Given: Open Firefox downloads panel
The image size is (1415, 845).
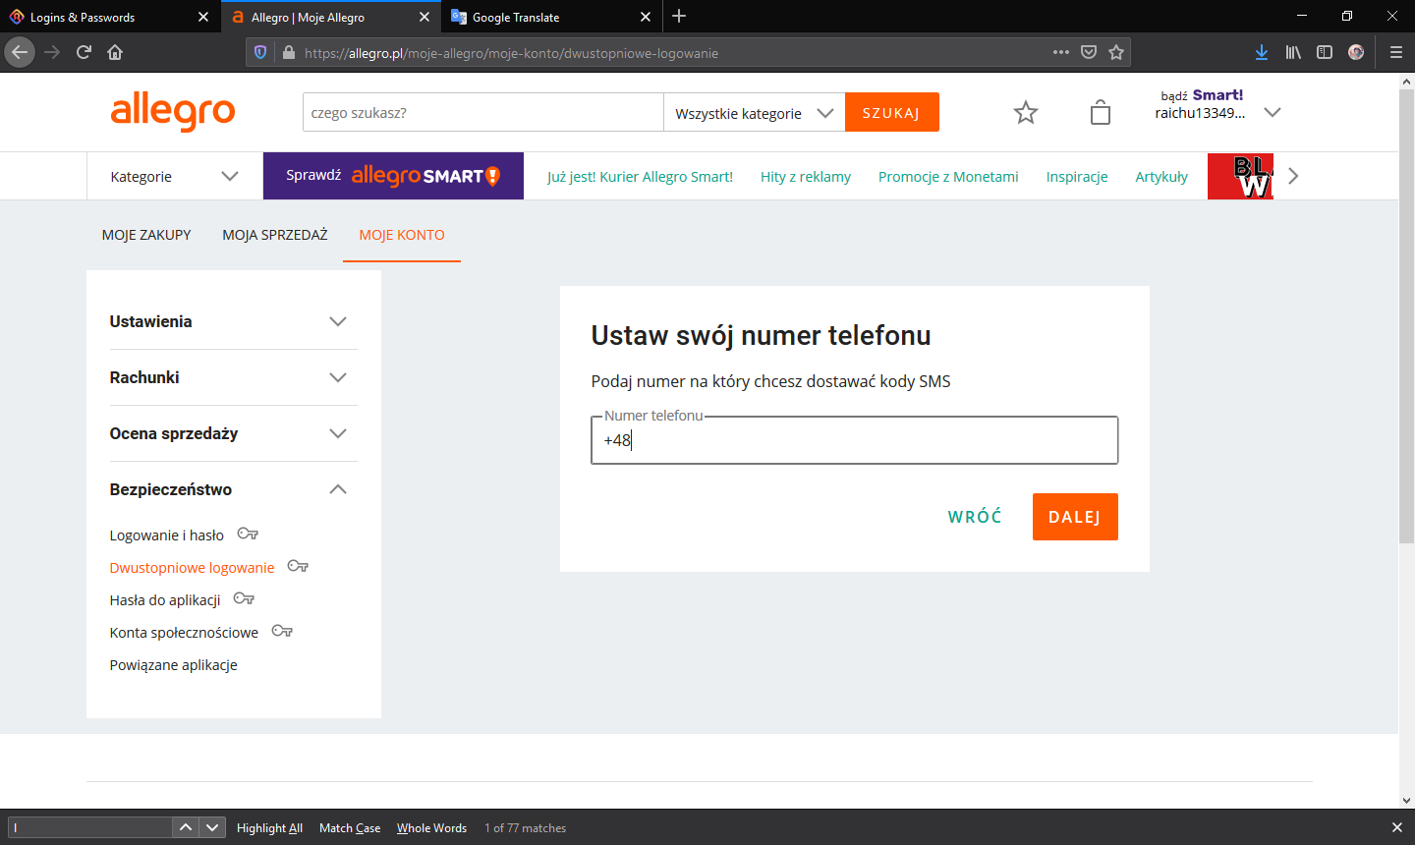Looking at the screenshot, I should [1262, 52].
